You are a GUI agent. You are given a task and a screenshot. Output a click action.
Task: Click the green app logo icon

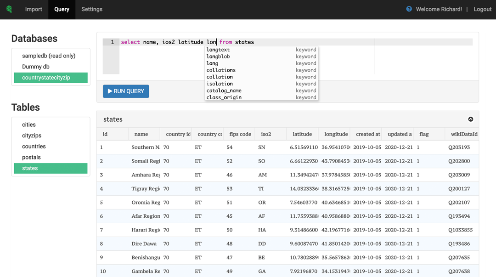pos(9,9)
